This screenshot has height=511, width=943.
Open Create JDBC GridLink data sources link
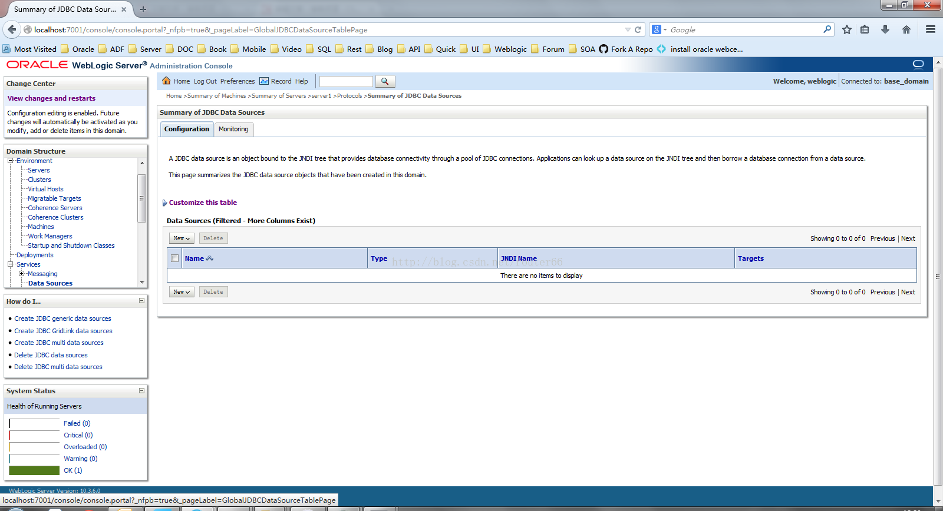click(x=63, y=331)
